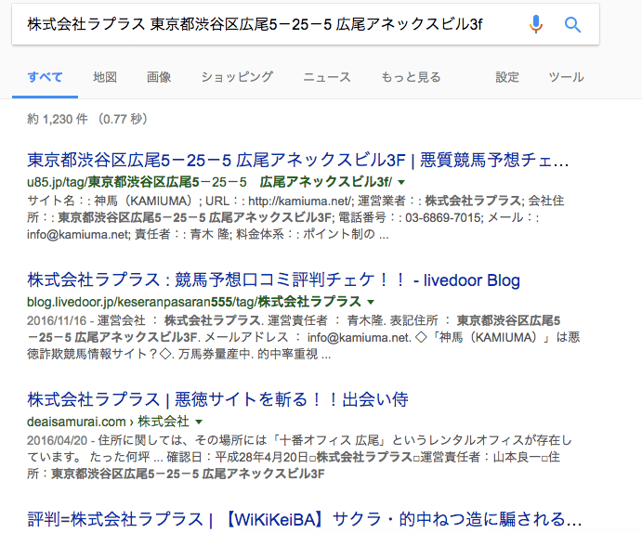The image size is (642, 533).
Task: Expand dropdown arrow beside deaisamurai.com URL
Action: click(x=199, y=422)
